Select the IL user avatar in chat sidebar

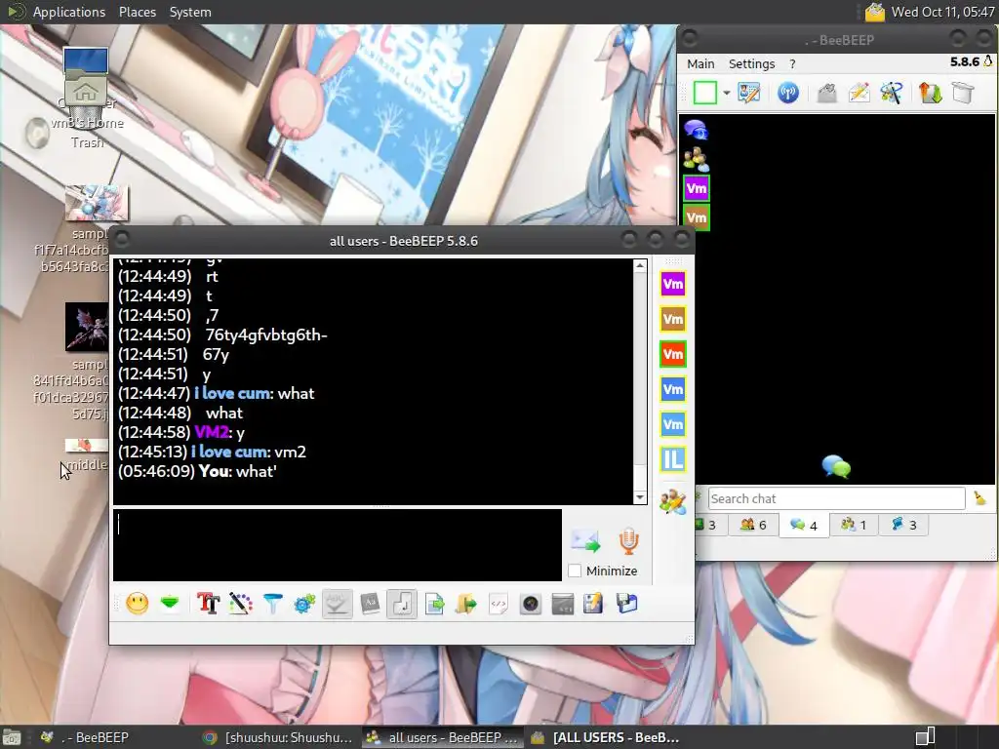pyautogui.click(x=673, y=459)
